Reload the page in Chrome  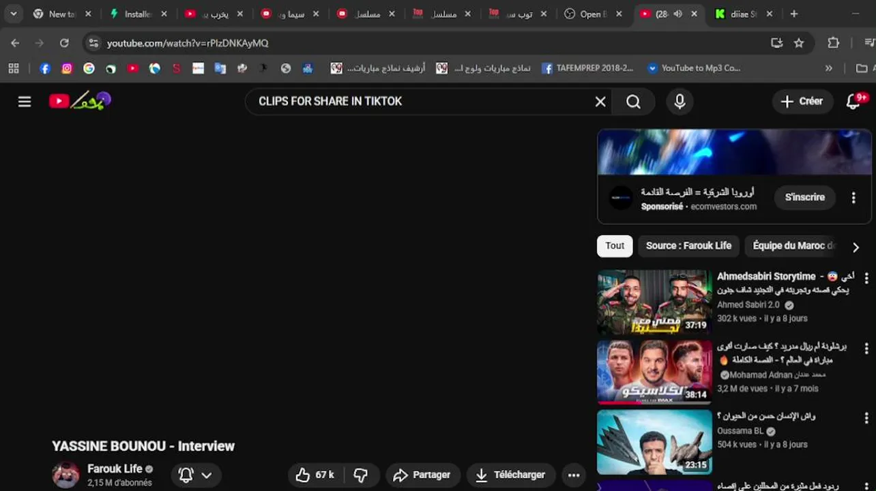64,43
